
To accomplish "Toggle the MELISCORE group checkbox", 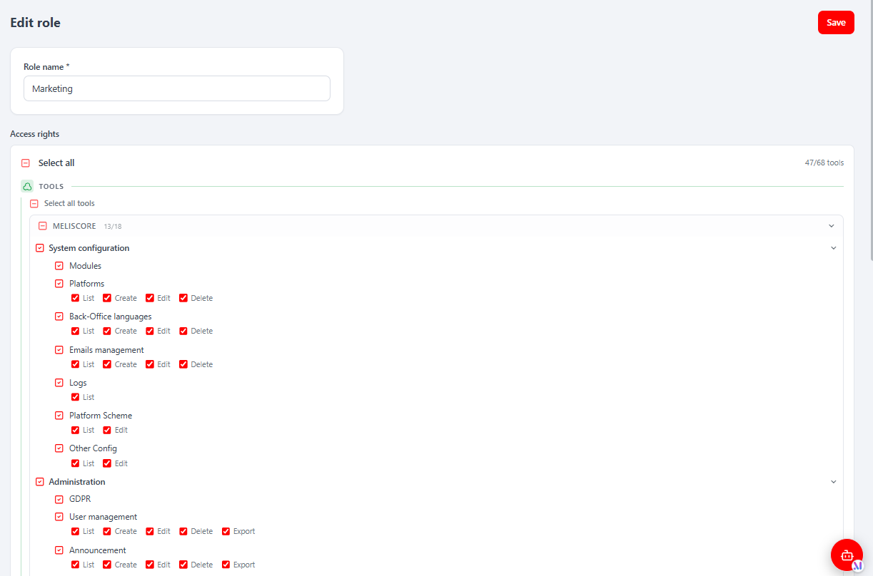I will pos(43,226).
